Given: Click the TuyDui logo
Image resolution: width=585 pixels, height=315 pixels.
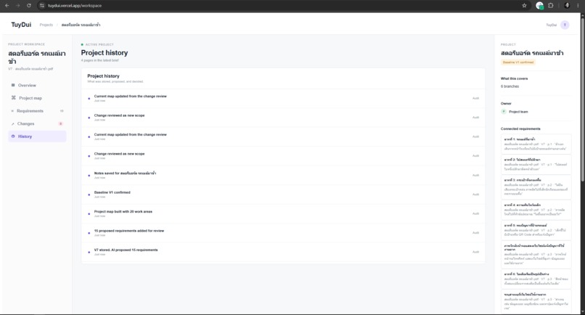Looking at the screenshot, I should [x=21, y=25].
